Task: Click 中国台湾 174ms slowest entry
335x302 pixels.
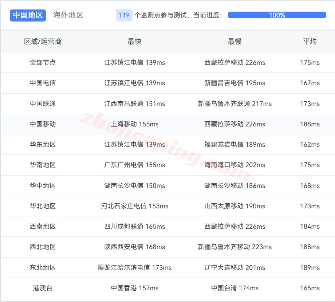Action: [234, 288]
